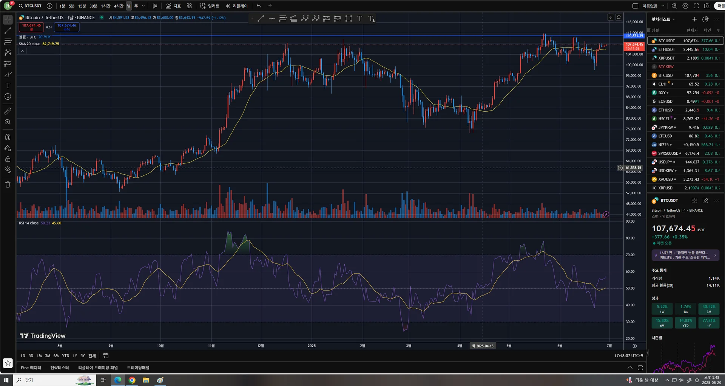
Task: Undo the last chart action
Action: click(x=259, y=6)
